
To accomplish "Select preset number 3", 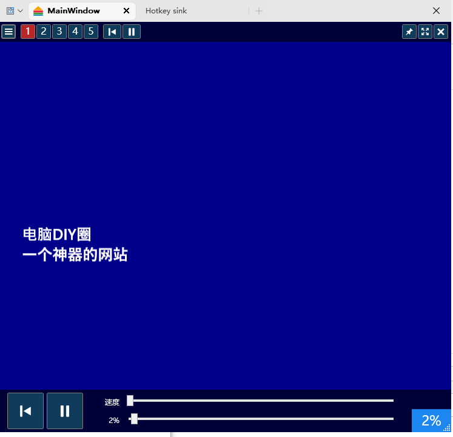I will pos(59,32).
